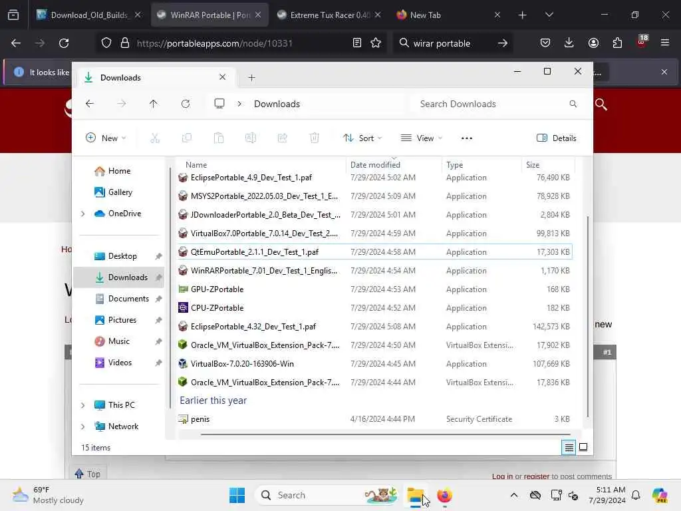
Task: Open Firefox account icon
Action: click(593, 43)
